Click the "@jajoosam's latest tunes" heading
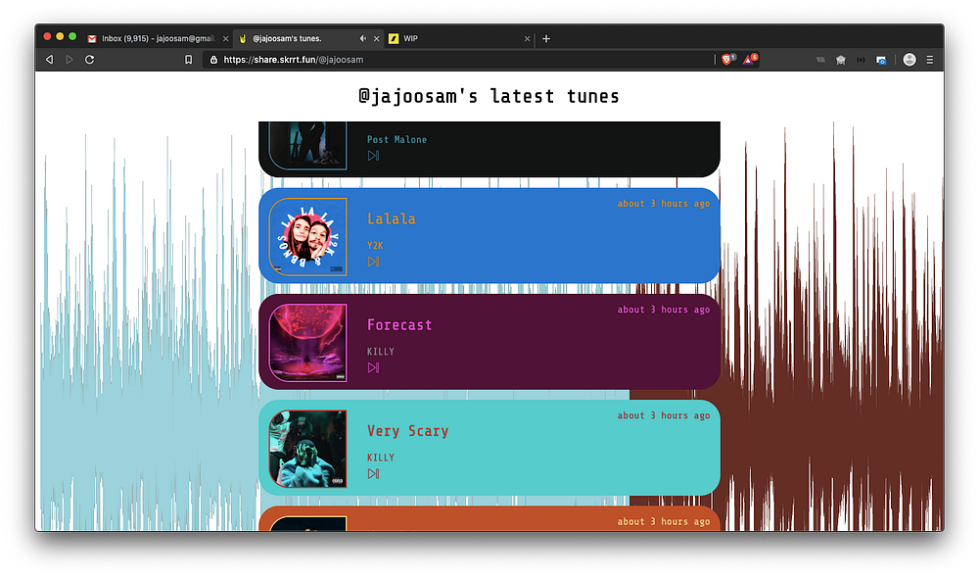 pos(489,96)
